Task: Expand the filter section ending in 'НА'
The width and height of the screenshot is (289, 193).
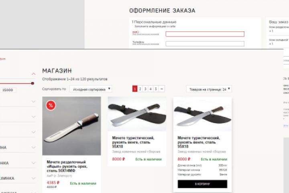Action: pos(34,148)
